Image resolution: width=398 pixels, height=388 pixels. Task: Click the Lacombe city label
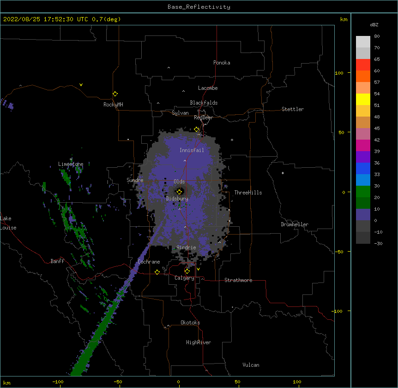[208, 88]
